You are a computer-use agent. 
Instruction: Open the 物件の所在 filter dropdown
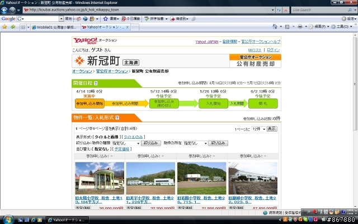(x=195, y=143)
